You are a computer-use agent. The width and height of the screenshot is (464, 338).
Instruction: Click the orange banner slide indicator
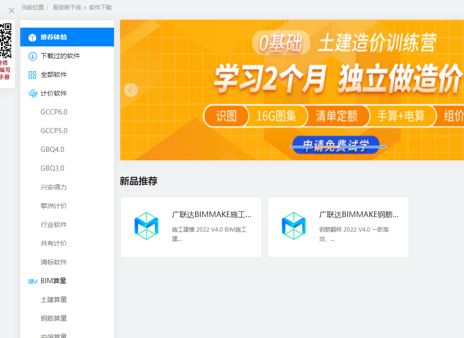pos(326,147)
